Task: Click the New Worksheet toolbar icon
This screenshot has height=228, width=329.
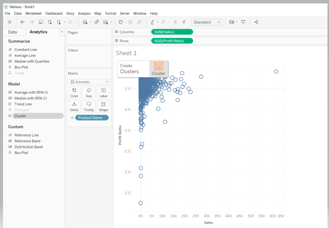Action: click(x=85, y=22)
